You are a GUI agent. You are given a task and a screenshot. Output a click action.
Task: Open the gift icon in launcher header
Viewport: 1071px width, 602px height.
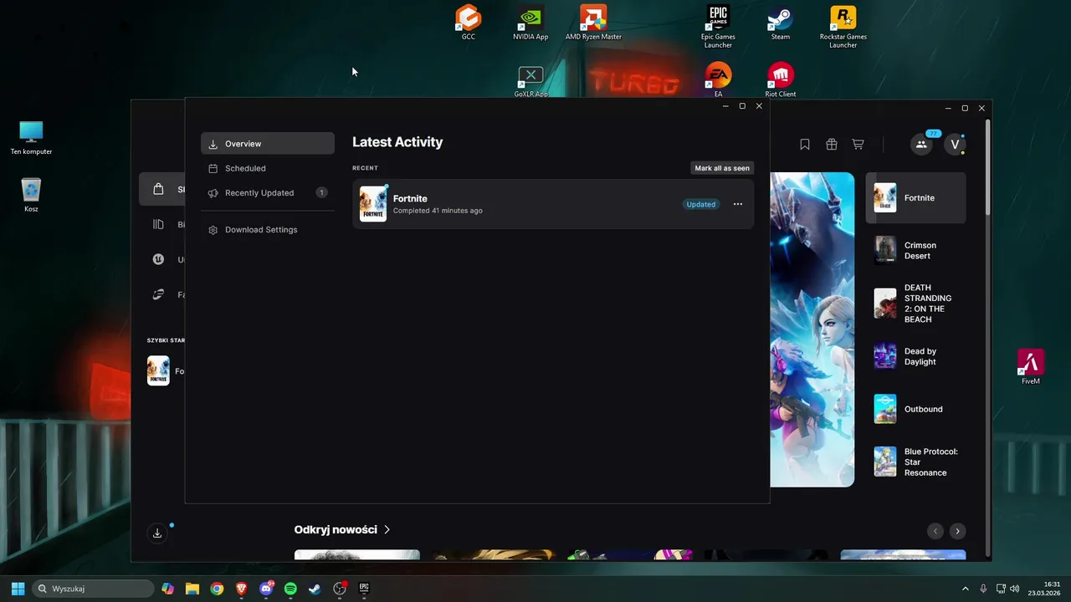pyautogui.click(x=831, y=145)
